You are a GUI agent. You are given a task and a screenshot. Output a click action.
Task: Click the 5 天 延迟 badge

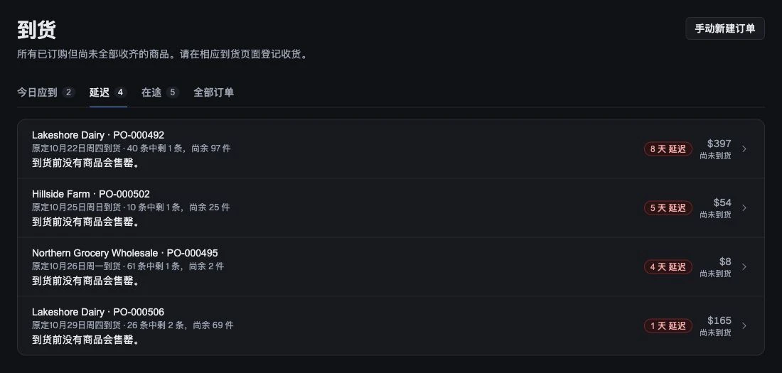click(668, 207)
